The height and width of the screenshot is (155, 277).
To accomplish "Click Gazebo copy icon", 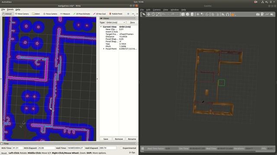I will 213,14.
